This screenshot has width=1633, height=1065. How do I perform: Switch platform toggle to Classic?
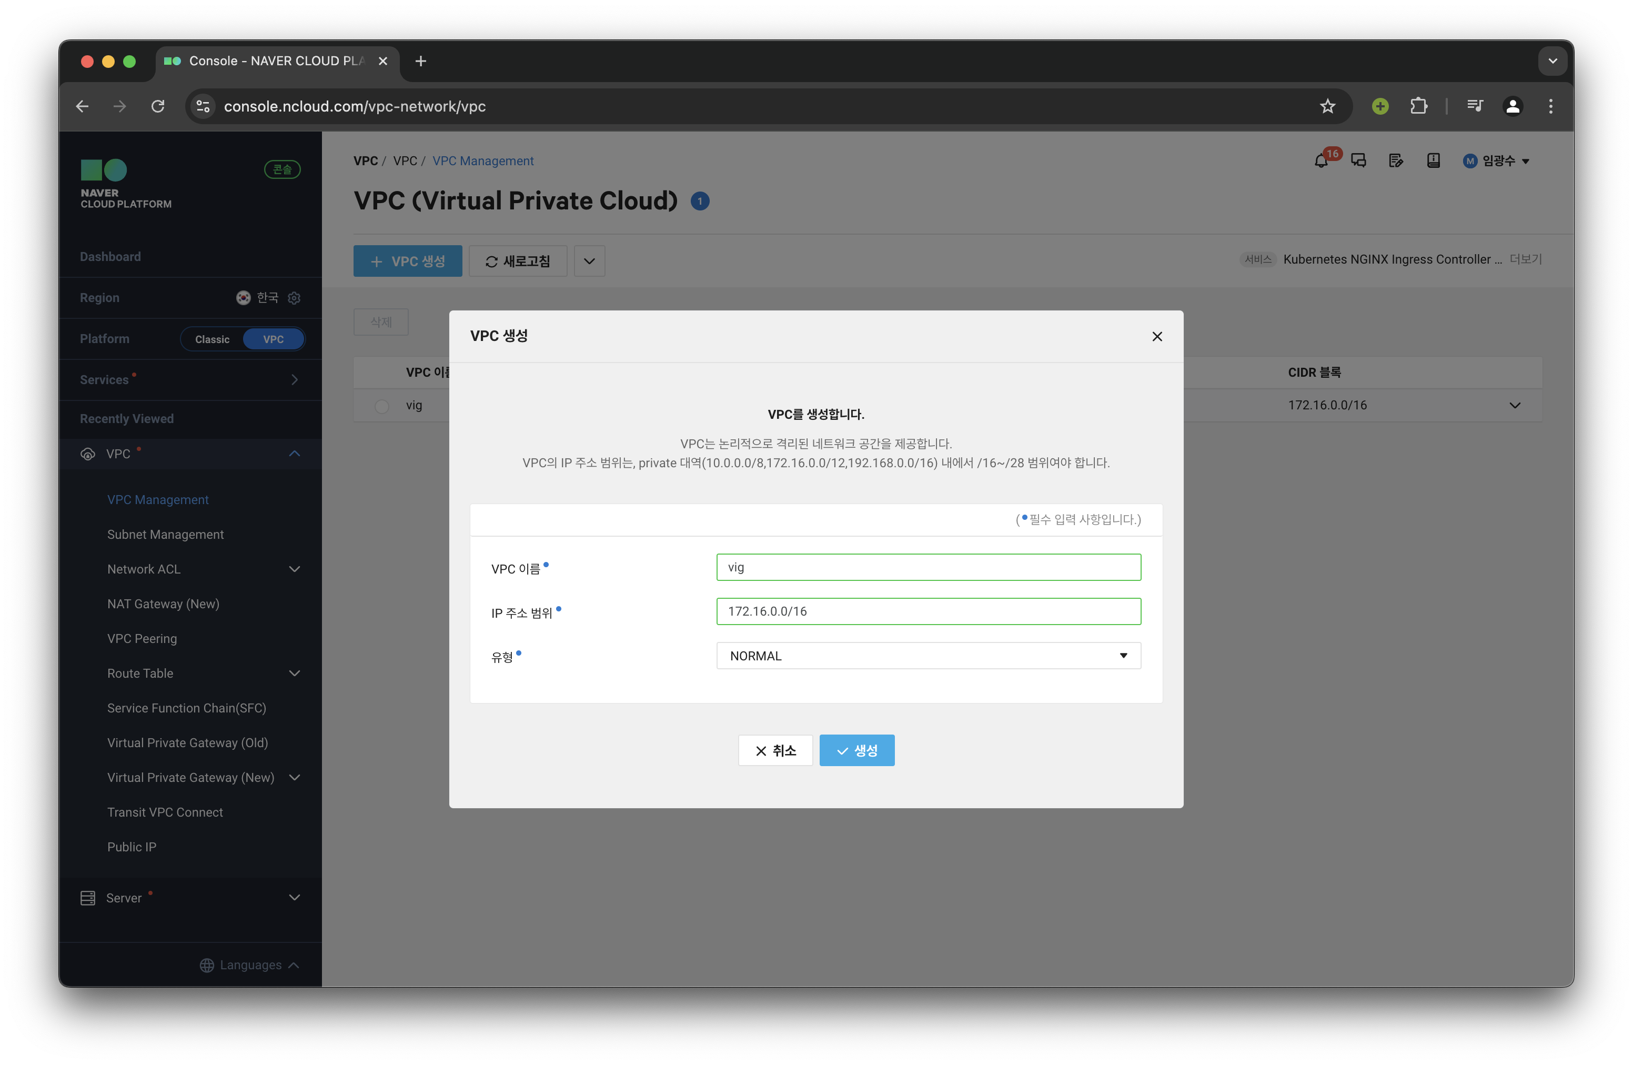pos(212,339)
